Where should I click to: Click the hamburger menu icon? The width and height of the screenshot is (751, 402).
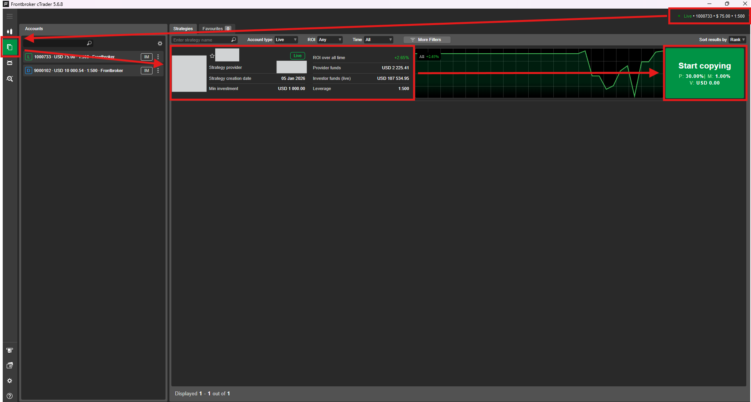(10, 16)
